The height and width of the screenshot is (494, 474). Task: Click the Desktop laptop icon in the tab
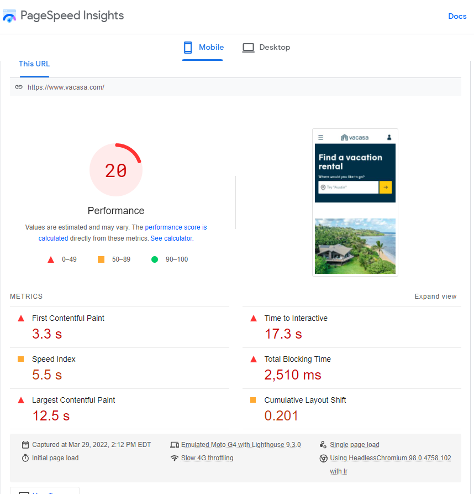[x=248, y=48]
